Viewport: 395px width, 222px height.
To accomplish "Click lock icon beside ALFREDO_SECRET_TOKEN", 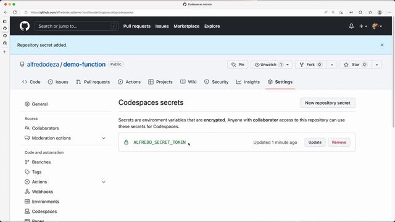I will (126, 142).
